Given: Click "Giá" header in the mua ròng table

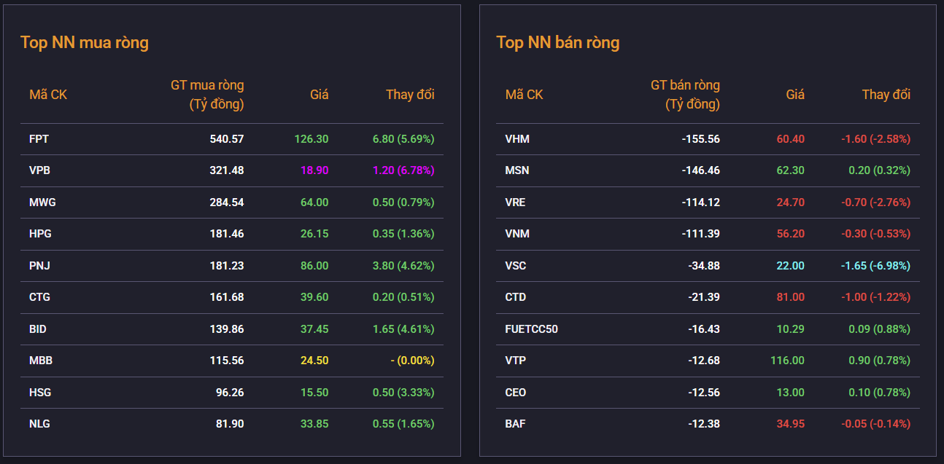Looking at the screenshot, I should click(320, 95).
